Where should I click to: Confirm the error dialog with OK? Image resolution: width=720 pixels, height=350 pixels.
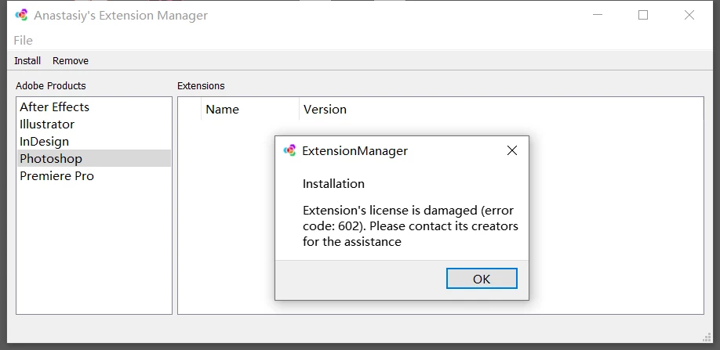(x=482, y=279)
